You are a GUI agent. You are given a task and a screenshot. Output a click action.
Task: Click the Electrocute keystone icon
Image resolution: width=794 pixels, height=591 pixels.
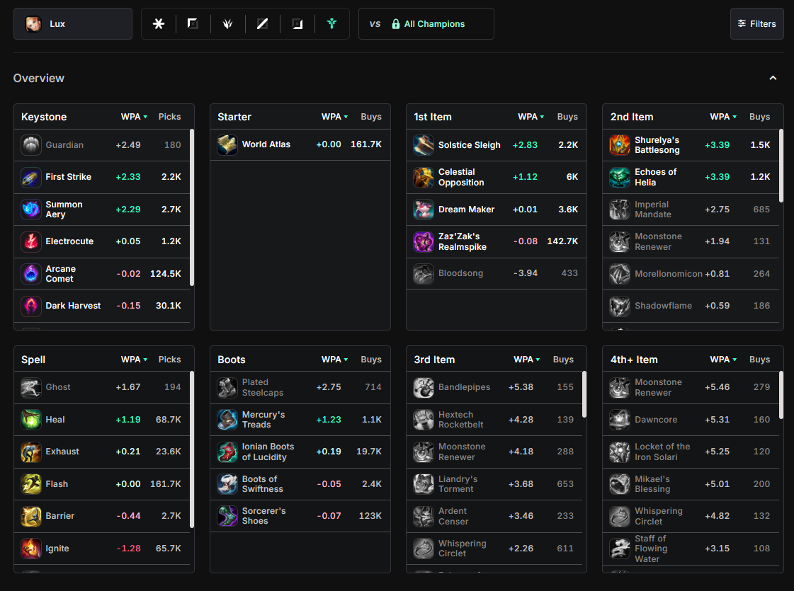31,241
